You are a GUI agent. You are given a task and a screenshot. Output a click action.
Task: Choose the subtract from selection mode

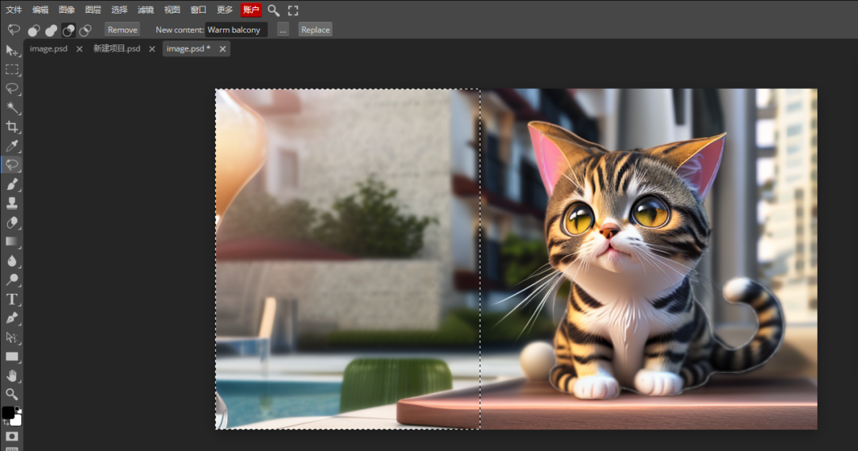point(68,30)
